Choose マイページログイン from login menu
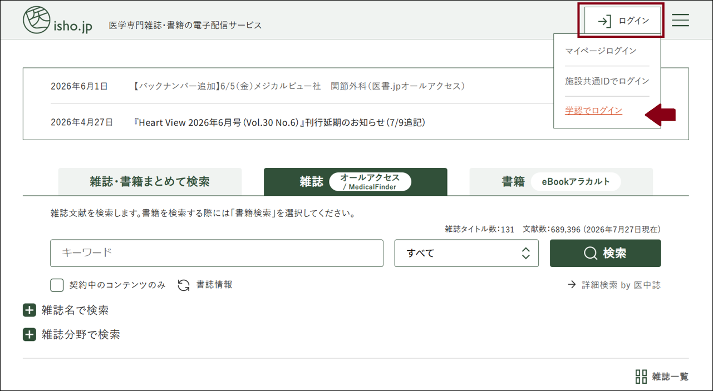This screenshot has width=713, height=391. [x=601, y=51]
